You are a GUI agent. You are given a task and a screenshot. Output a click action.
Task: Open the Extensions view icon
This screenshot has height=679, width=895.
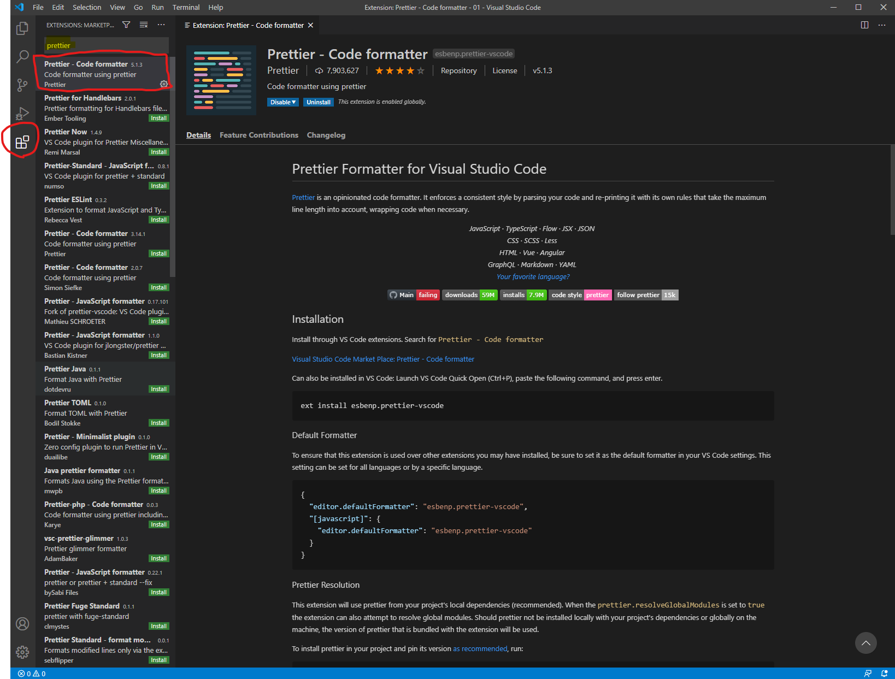(22, 142)
